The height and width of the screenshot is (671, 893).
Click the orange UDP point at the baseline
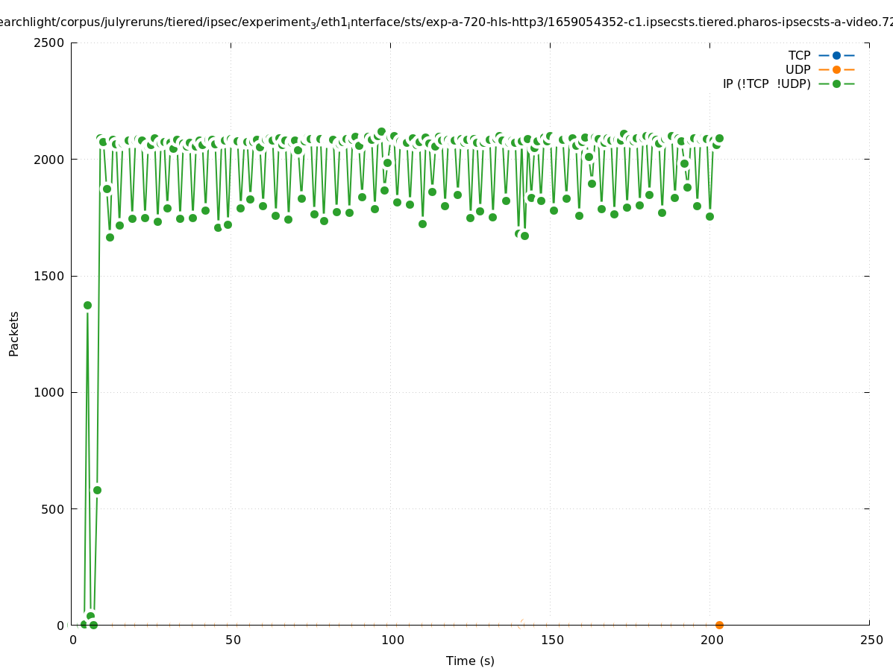pyautogui.click(x=719, y=625)
